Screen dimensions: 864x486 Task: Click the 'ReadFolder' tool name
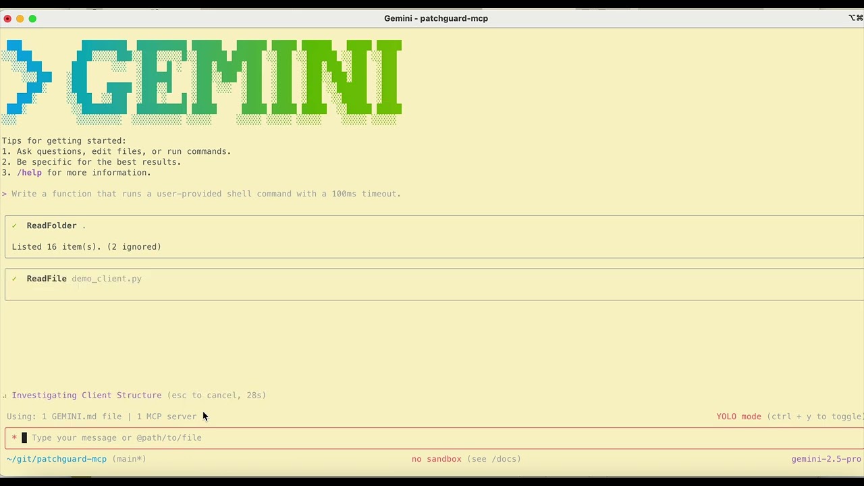pos(51,225)
